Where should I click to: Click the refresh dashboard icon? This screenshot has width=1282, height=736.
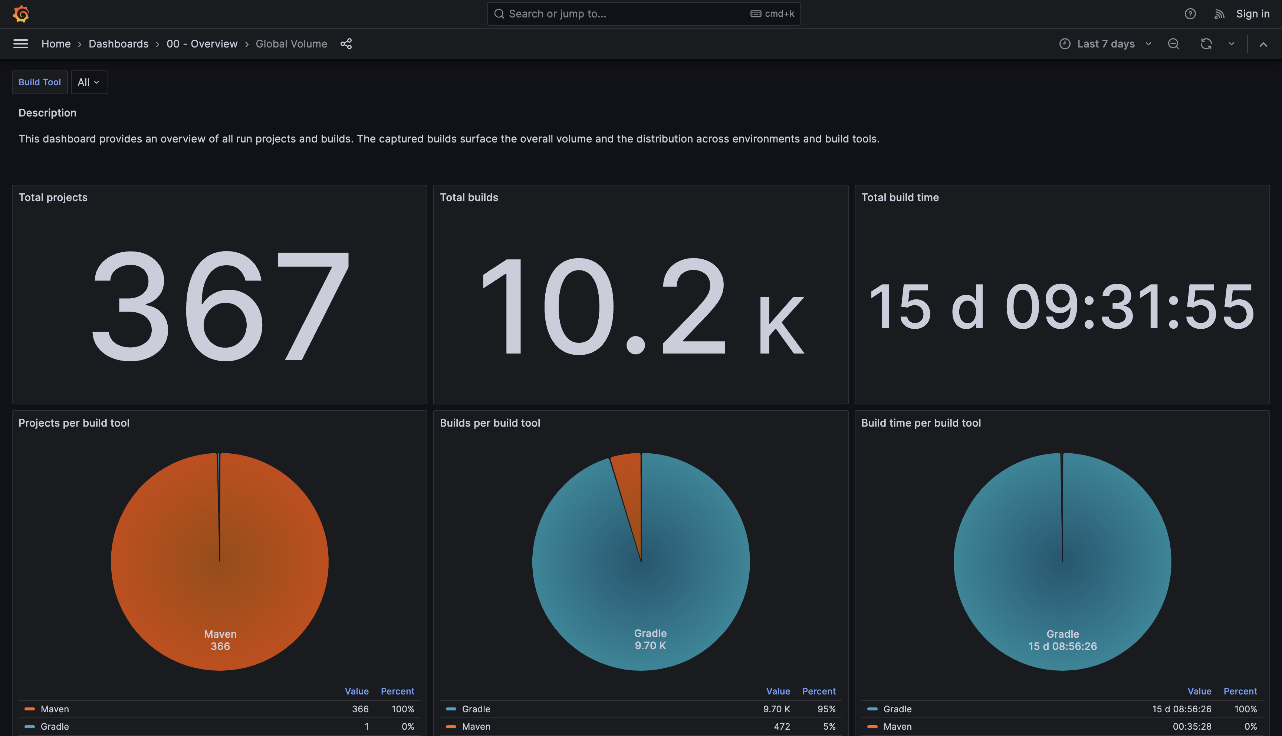click(1206, 44)
